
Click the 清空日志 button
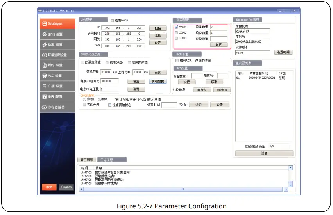(87, 160)
